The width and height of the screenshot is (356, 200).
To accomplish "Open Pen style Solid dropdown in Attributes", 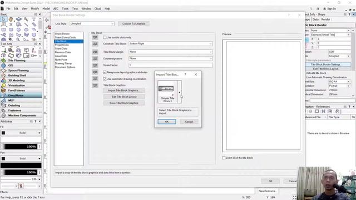I will click(21, 158).
